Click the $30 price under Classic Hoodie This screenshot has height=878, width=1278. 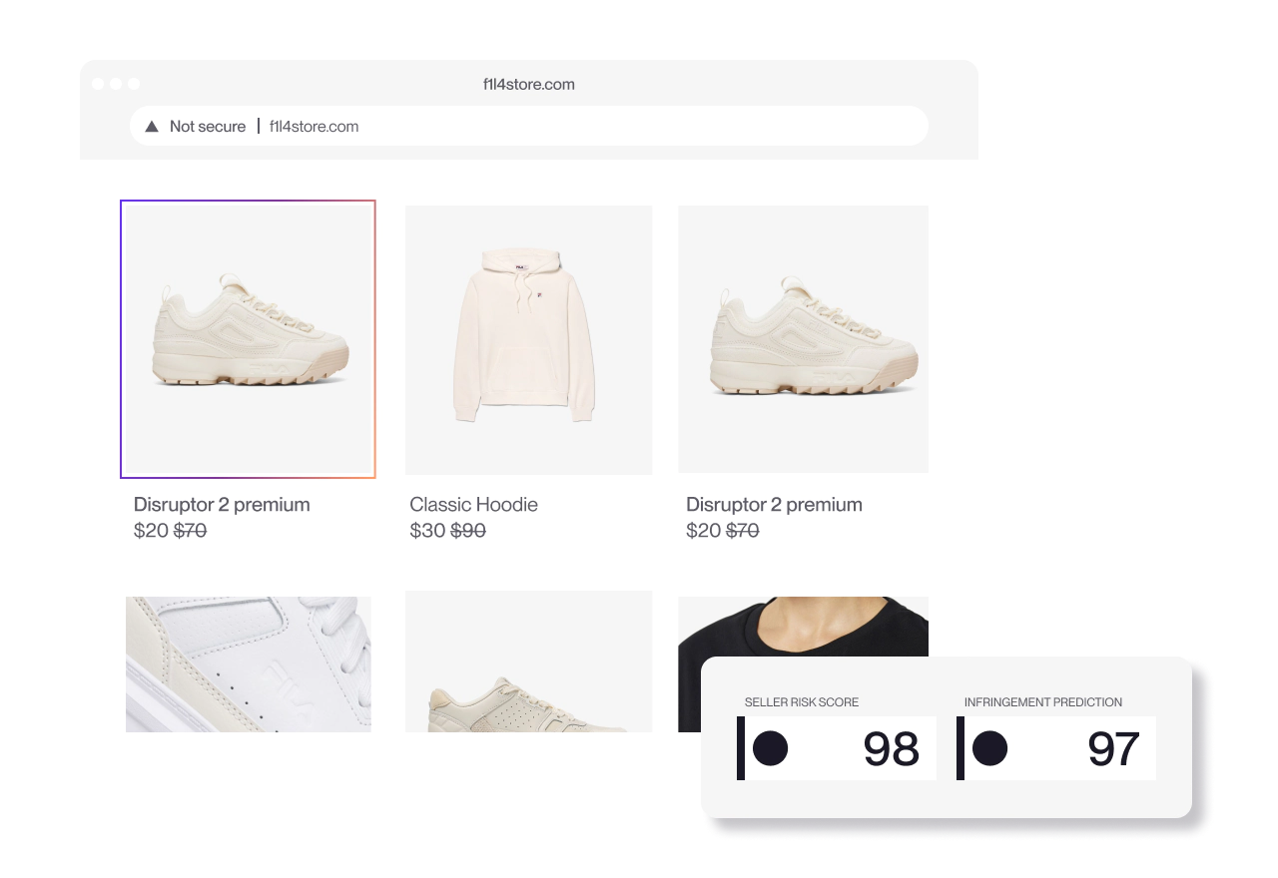click(427, 531)
